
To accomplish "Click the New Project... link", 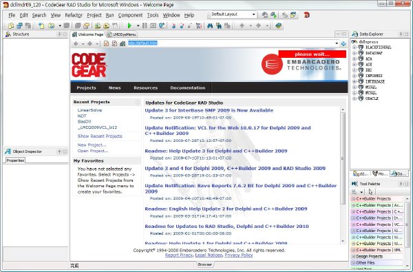I will [x=92, y=145].
